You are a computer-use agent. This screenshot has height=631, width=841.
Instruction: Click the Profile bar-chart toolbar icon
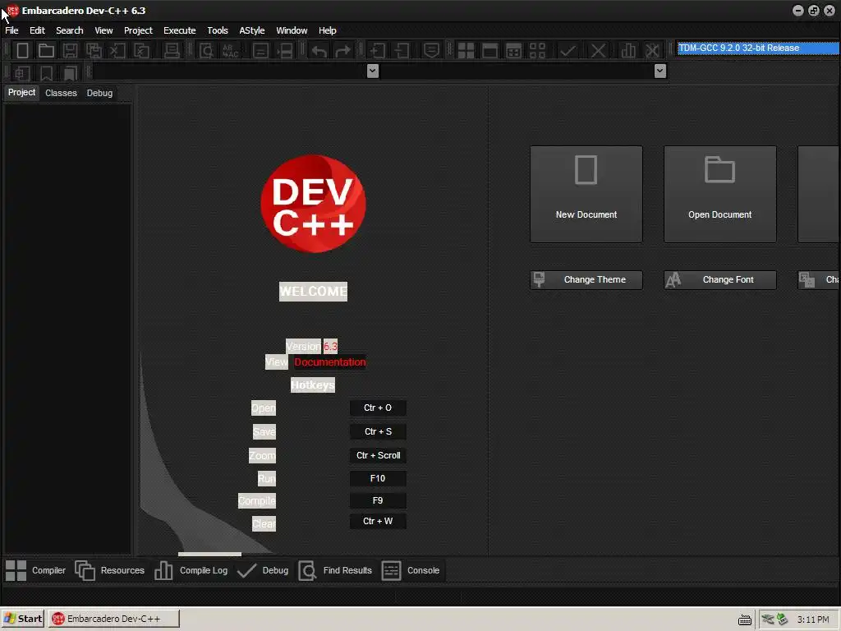[x=628, y=50]
